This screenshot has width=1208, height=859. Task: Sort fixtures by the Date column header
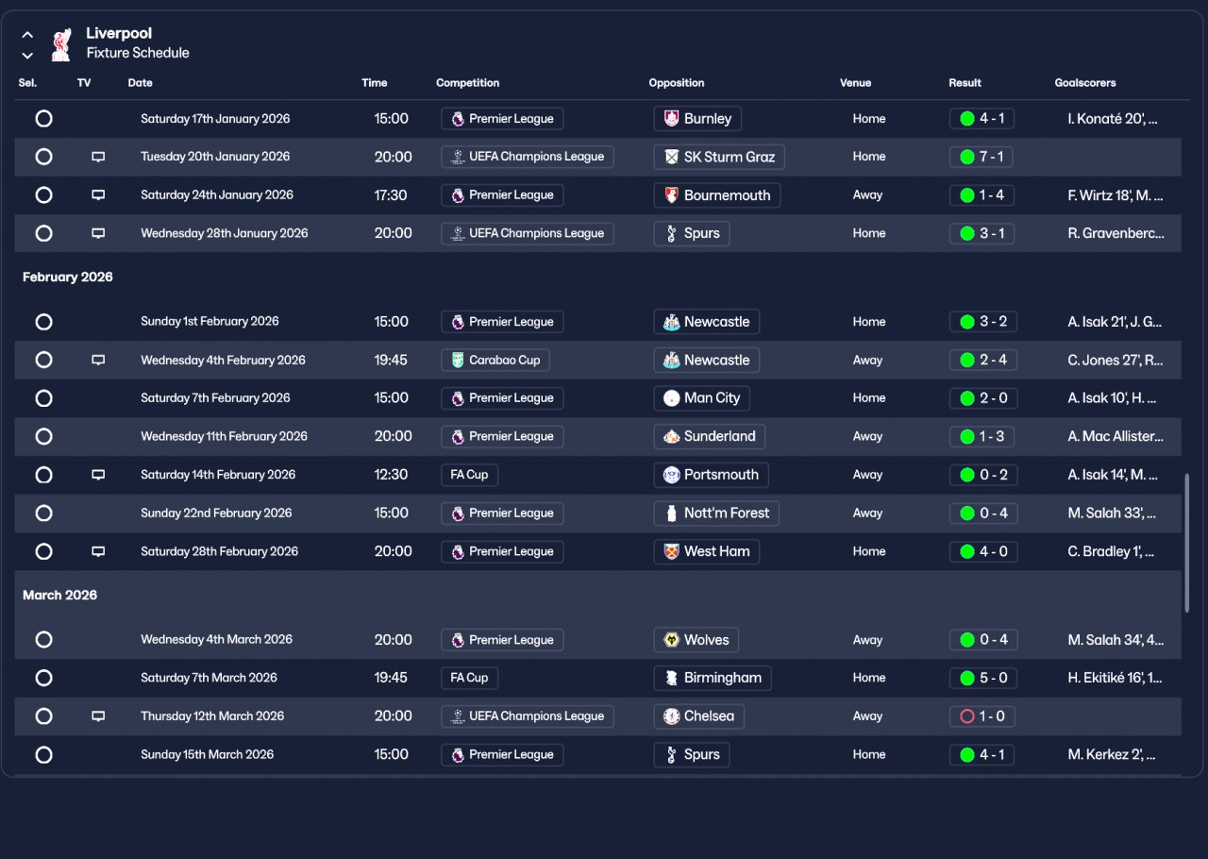pos(140,83)
